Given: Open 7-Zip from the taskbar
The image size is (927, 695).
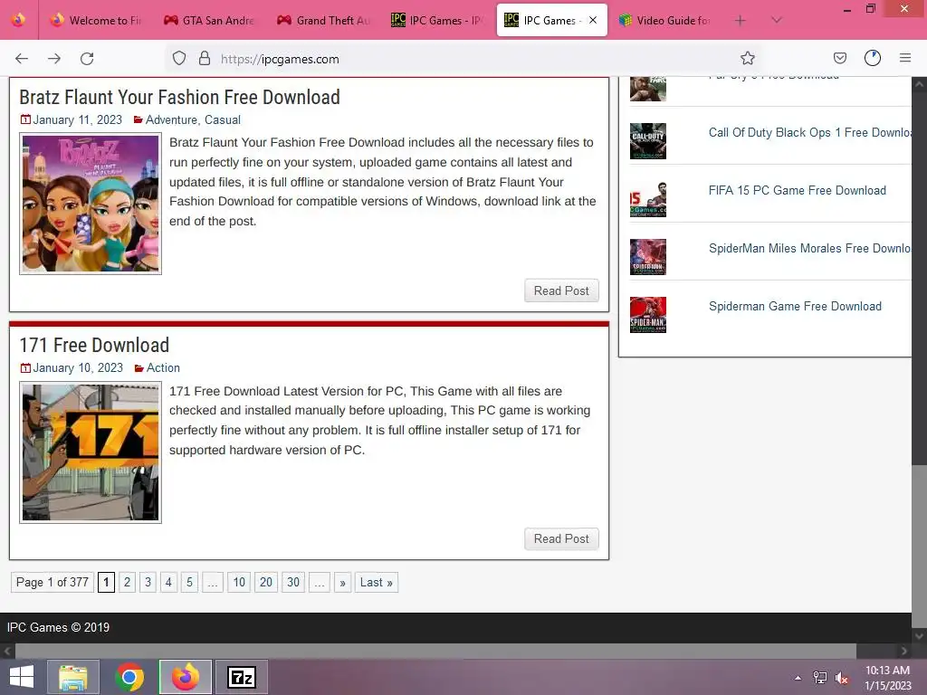Looking at the screenshot, I should coord(242,677).
